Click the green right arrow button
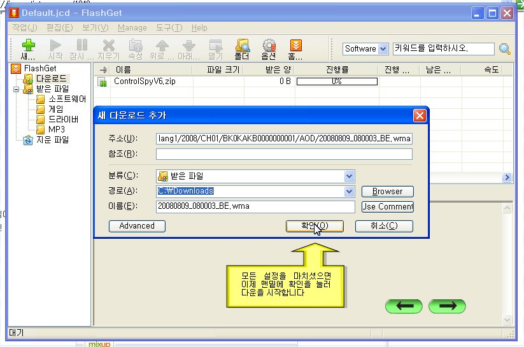The width and height of the screenshot is (524, 347). tap(447, 306)
